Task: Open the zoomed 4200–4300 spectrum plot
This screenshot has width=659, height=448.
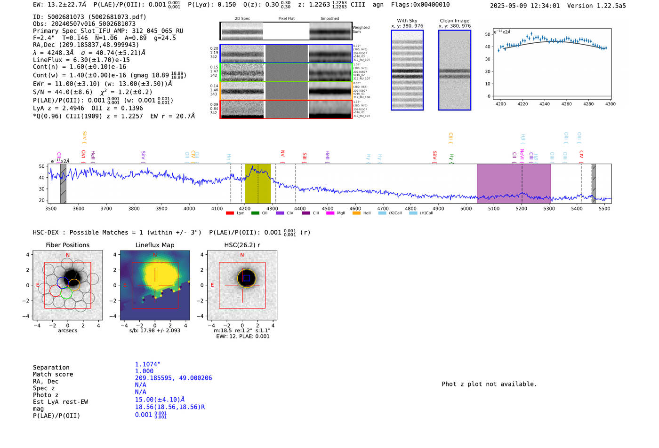Action: click(552, 64)
